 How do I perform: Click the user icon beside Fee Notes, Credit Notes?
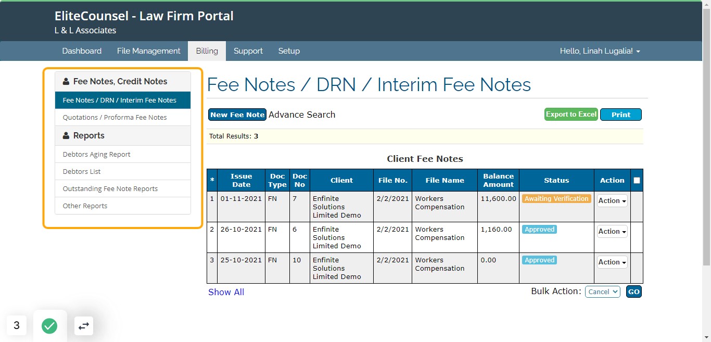coord(66,82)
